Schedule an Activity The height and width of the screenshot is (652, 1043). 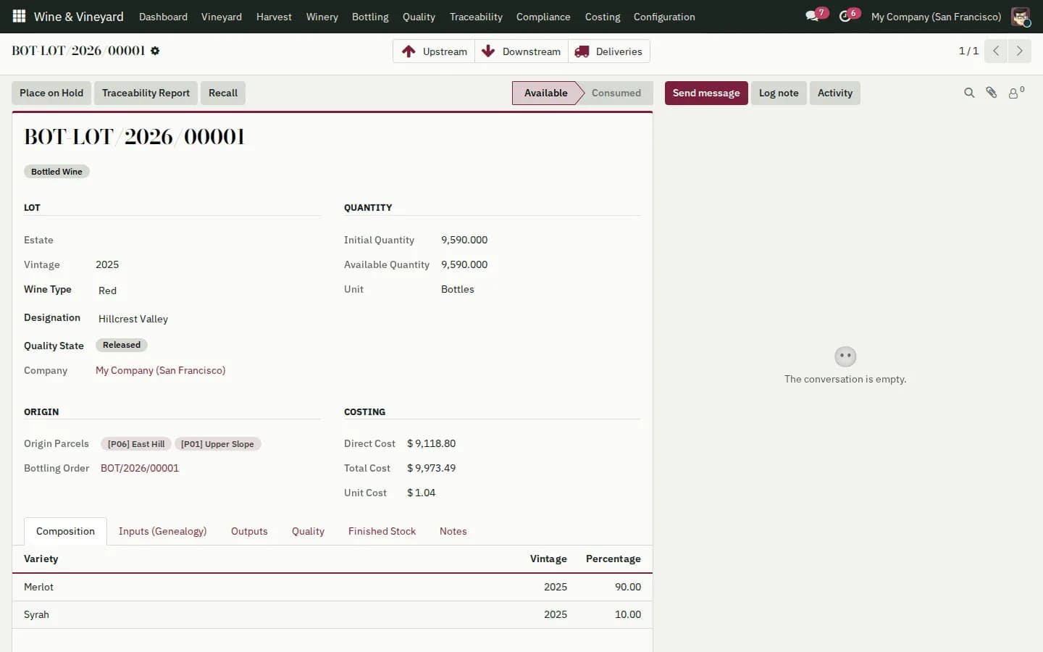[835, 93]
